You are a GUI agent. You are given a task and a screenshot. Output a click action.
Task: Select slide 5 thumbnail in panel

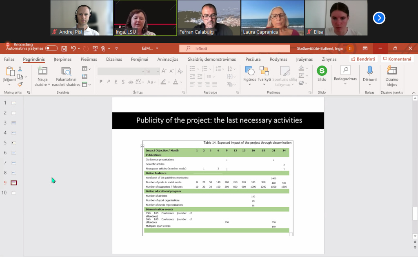point(13,143)
